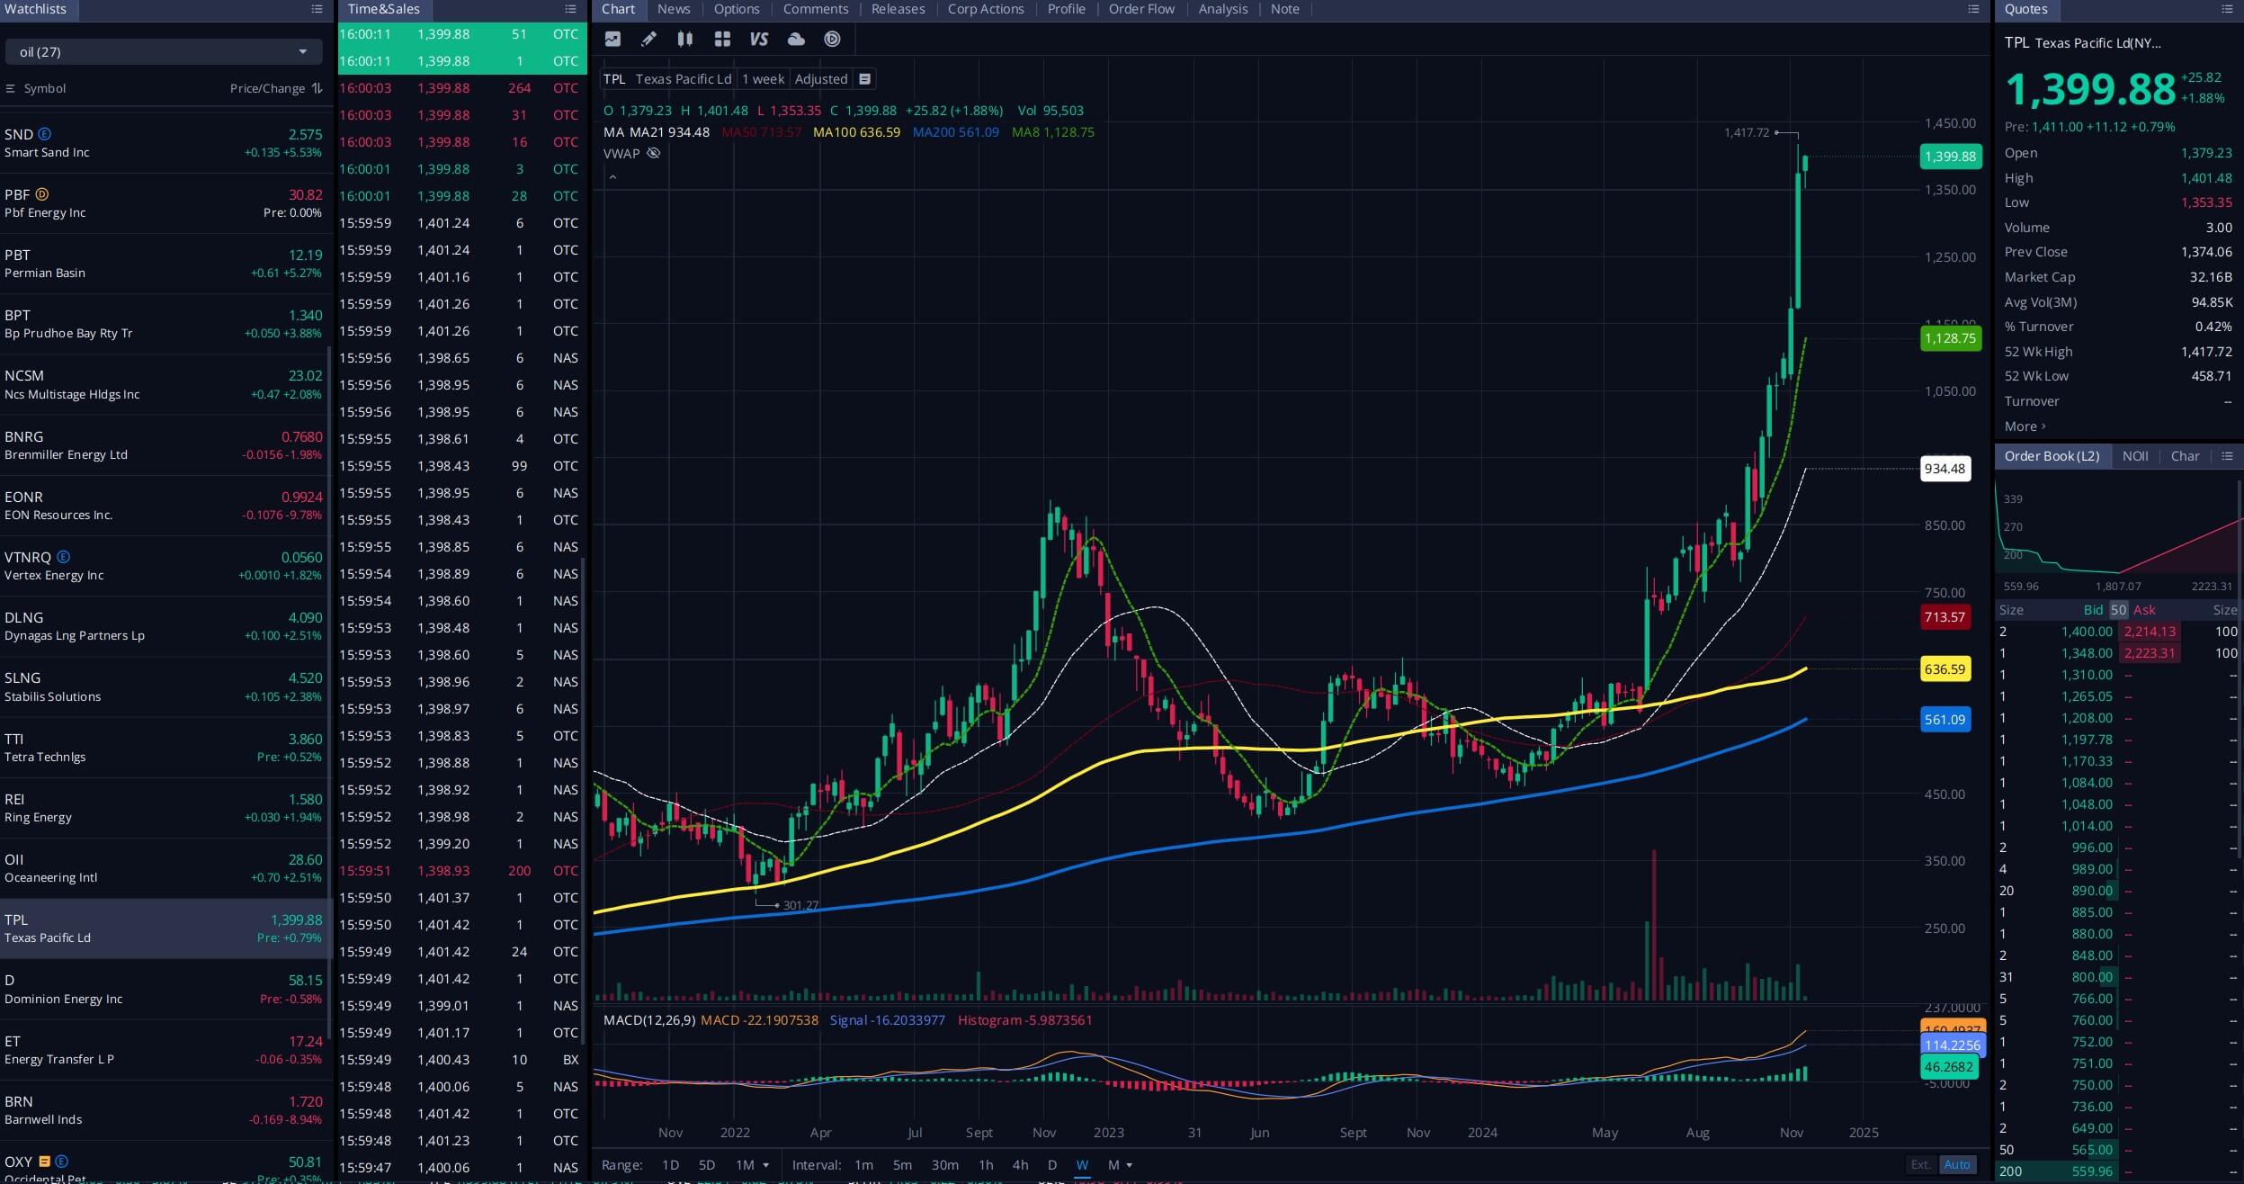Click the note icon beside Adjusted
Viewport: 2244px width, 1184px height.
(864, 79)
